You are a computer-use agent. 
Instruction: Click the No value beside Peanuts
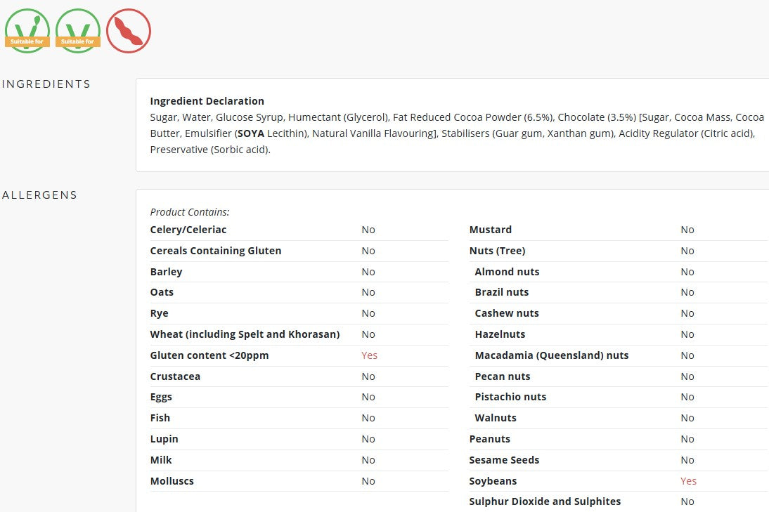point(687,439)
